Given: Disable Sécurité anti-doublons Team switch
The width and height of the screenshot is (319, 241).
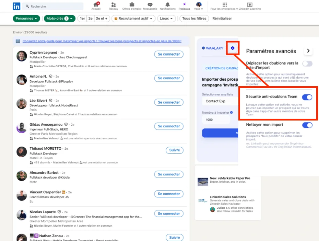Looking at the screenshot, I should click(x=307, y=97).
